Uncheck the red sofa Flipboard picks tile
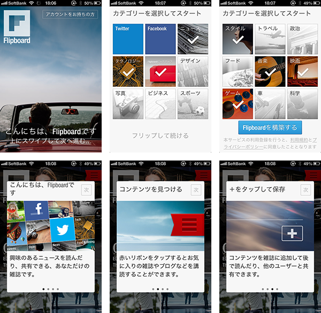Screen dimensions: 321x313 (x=160, y=72)
